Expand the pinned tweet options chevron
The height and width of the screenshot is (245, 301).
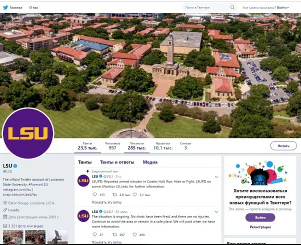coord(216,177)
